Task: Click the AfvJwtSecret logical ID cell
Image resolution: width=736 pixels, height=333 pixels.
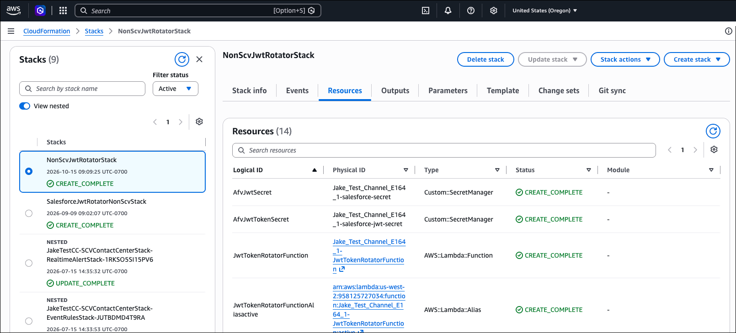Action: coord(252,192)
